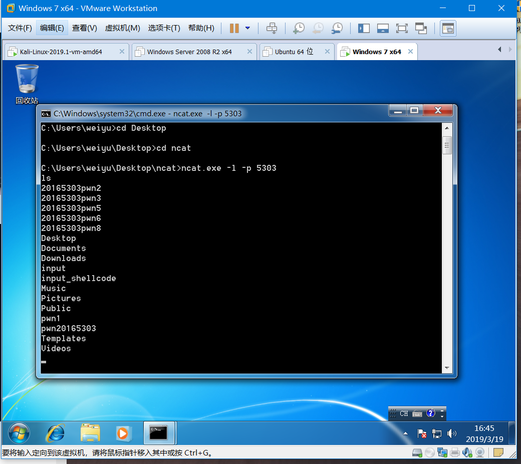Open the 文件(F) menu
This screenshot has height=464, width=521.
click(20, 28)
